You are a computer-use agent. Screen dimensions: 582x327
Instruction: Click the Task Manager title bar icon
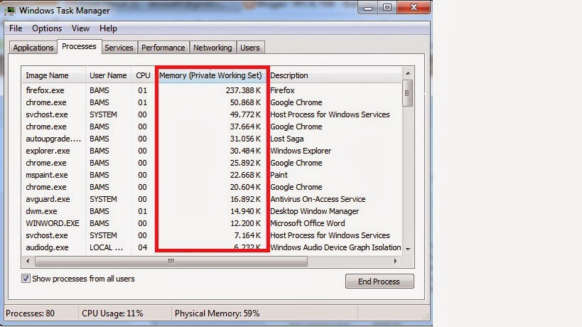coord(10,11)
